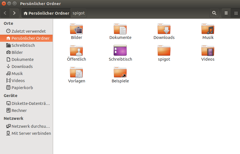
Task: Open the Dokumente folder icon
Action: tap(120, 29)
